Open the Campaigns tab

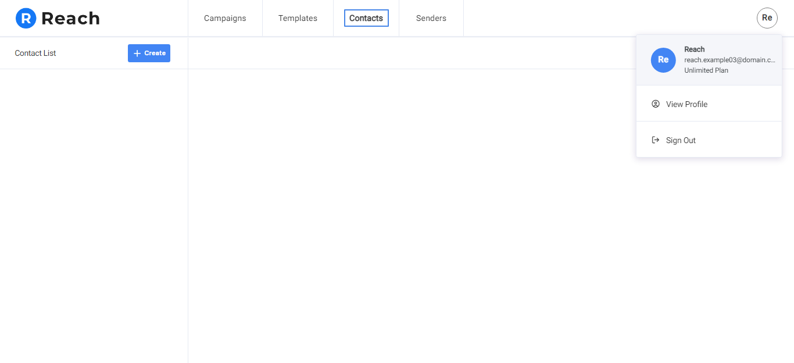click(x=225, y=18)
